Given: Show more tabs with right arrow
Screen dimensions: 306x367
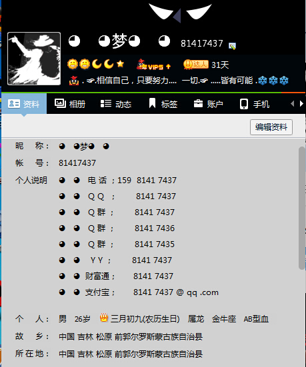Looking at the screenshot, I should [x=301, y=104].
